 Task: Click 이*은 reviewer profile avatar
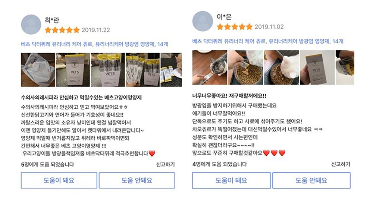point(203,21)
